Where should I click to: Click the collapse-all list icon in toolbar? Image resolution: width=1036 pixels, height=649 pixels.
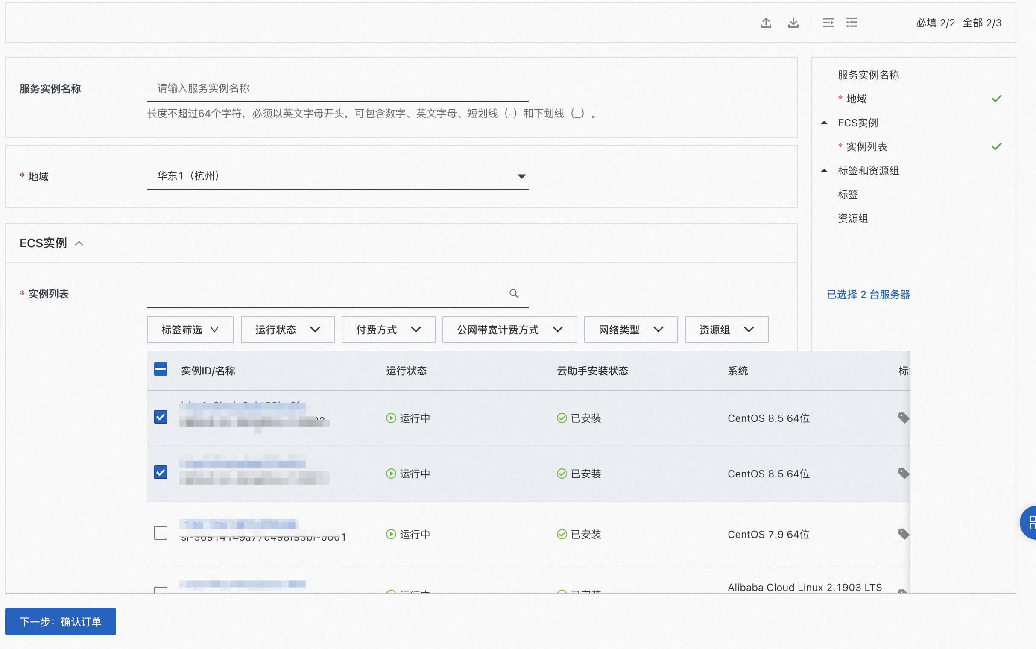[828, 23]
